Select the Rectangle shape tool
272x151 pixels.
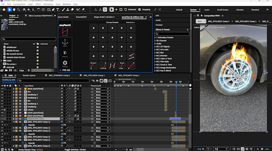tap(49, 10)
